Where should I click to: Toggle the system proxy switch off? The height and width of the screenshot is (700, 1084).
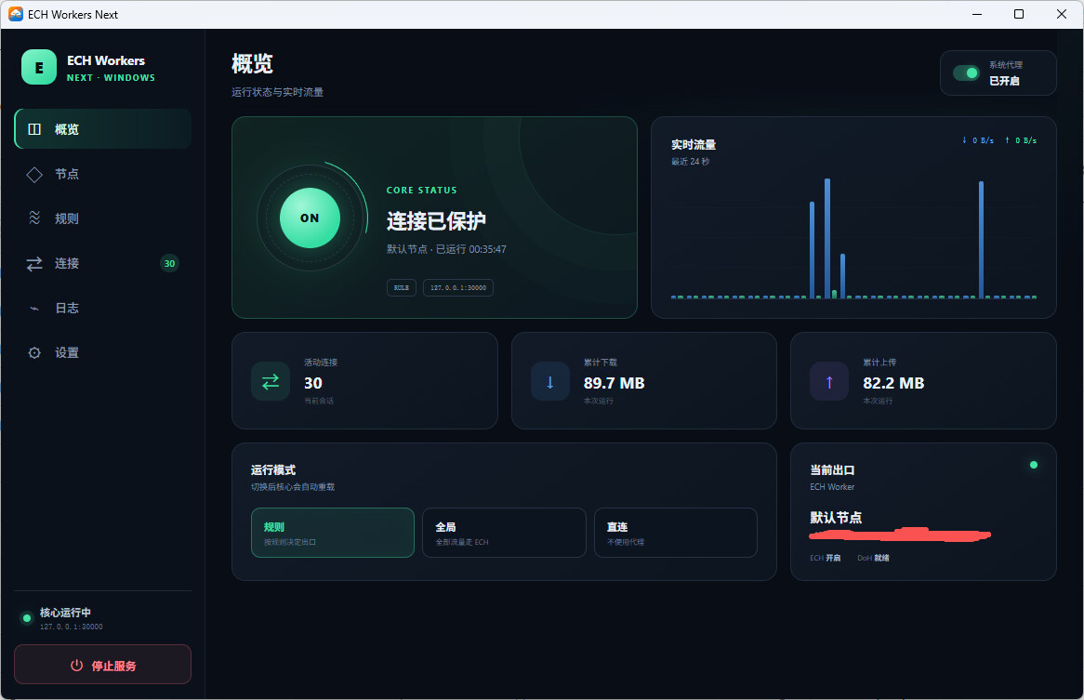tap(966, 73)
